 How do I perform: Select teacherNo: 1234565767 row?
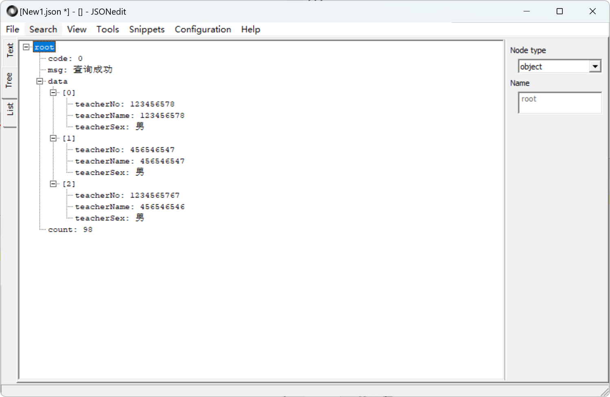tap(127, 195)
